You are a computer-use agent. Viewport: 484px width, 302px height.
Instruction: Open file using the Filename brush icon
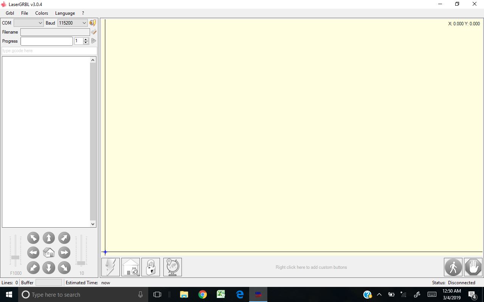(x=94, y=32)
